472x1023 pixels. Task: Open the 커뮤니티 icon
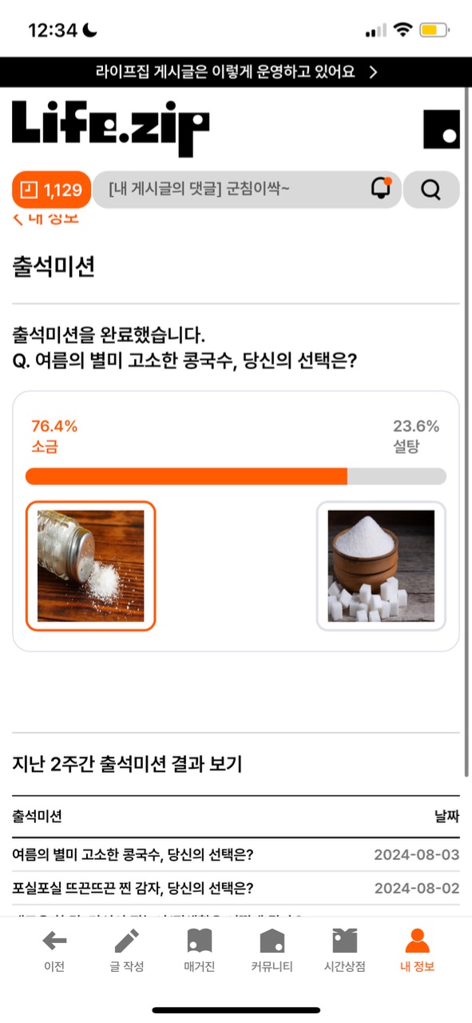[x=272, y=941]
